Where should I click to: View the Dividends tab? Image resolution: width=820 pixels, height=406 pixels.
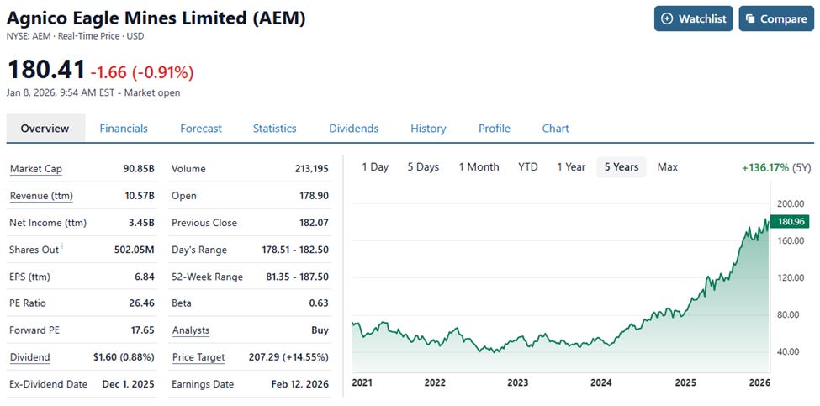point(353,128)
